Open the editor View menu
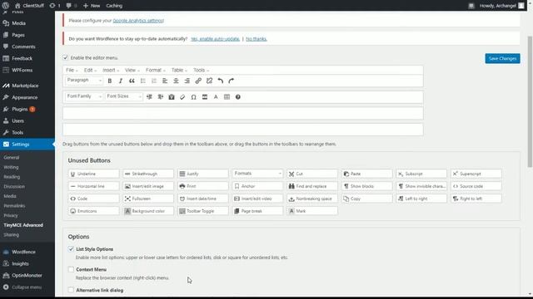 pyautogui.click(x=132, y=70)
